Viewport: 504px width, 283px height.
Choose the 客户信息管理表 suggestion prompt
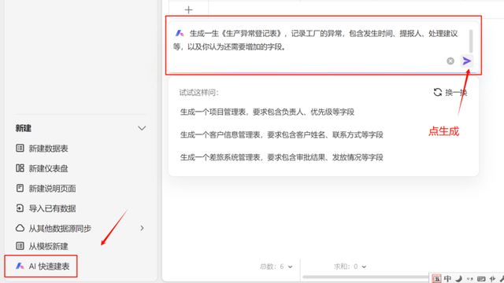282,134
